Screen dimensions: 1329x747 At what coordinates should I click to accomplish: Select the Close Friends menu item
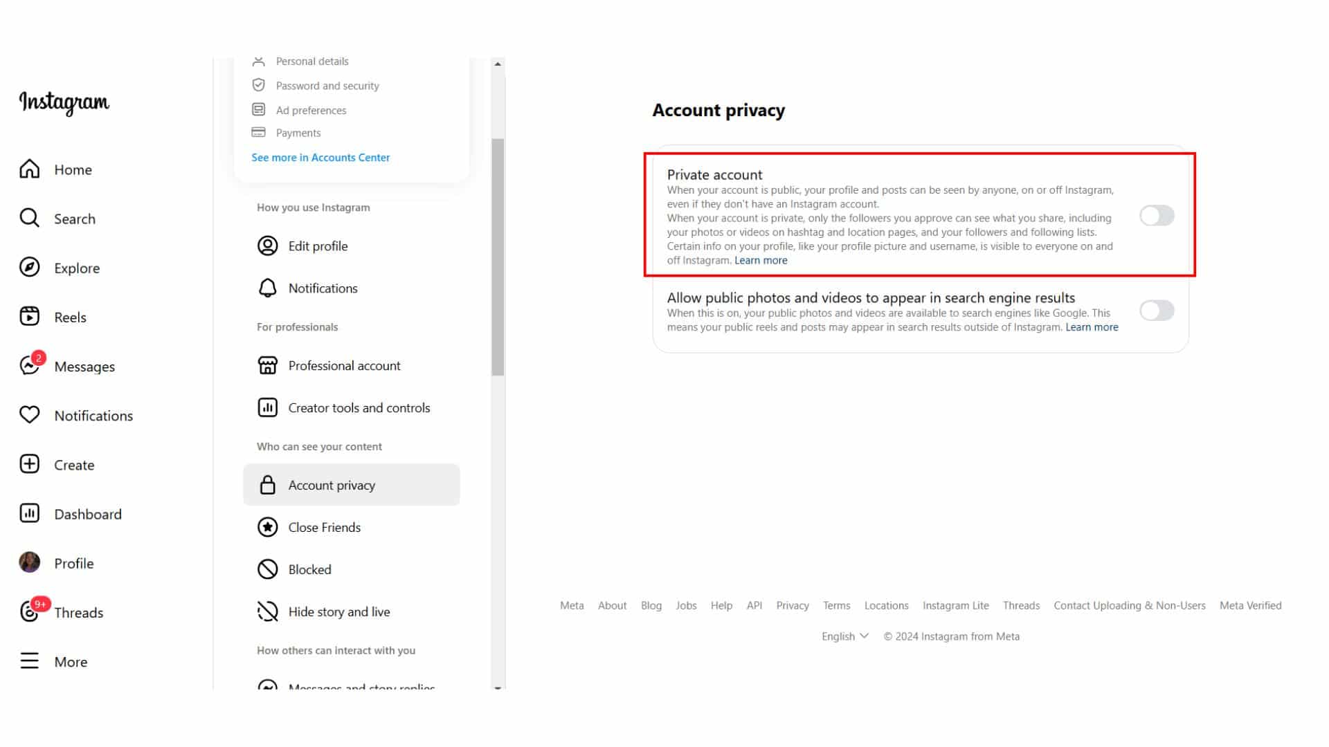(324, 527)
